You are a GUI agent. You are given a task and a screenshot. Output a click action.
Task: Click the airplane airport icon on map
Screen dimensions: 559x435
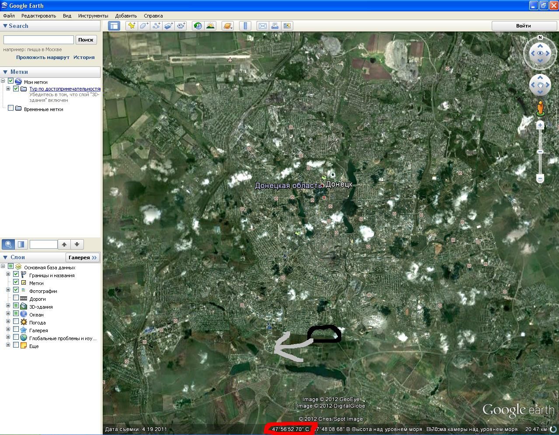pos(230,60)
